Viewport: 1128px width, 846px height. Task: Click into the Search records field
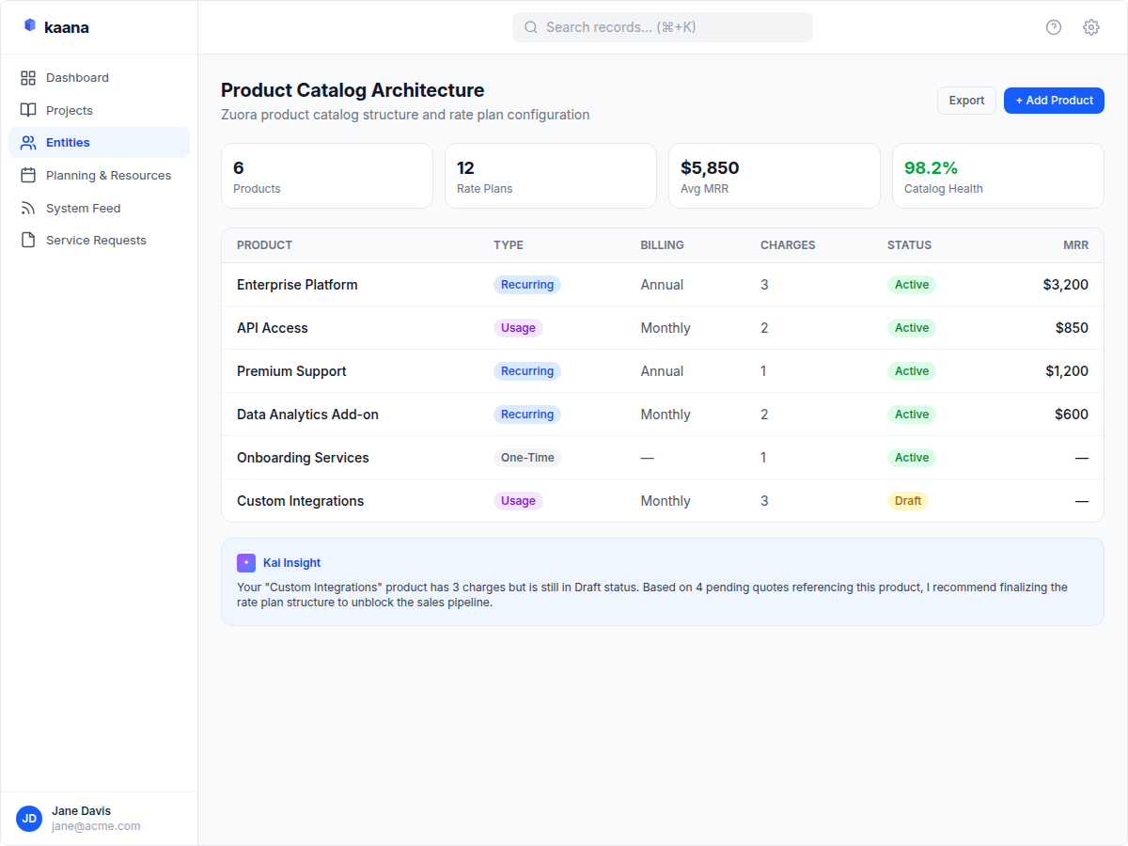pyautogui.click(x=662, y=27)
